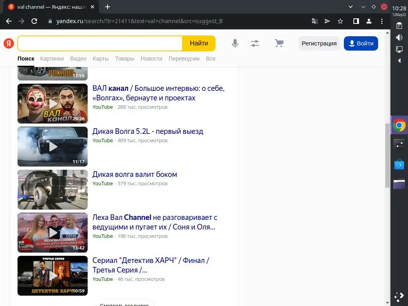Collapse side panel arrow triangle

pos(399,61)
